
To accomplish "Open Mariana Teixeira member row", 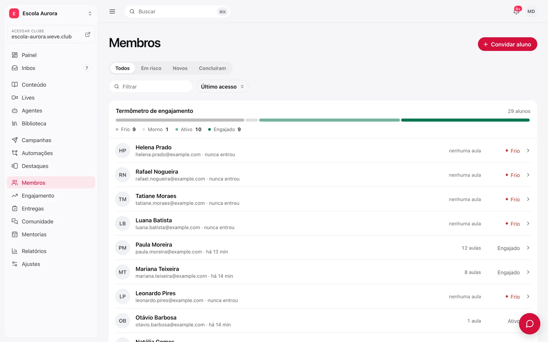I will [x=323, y=272].
